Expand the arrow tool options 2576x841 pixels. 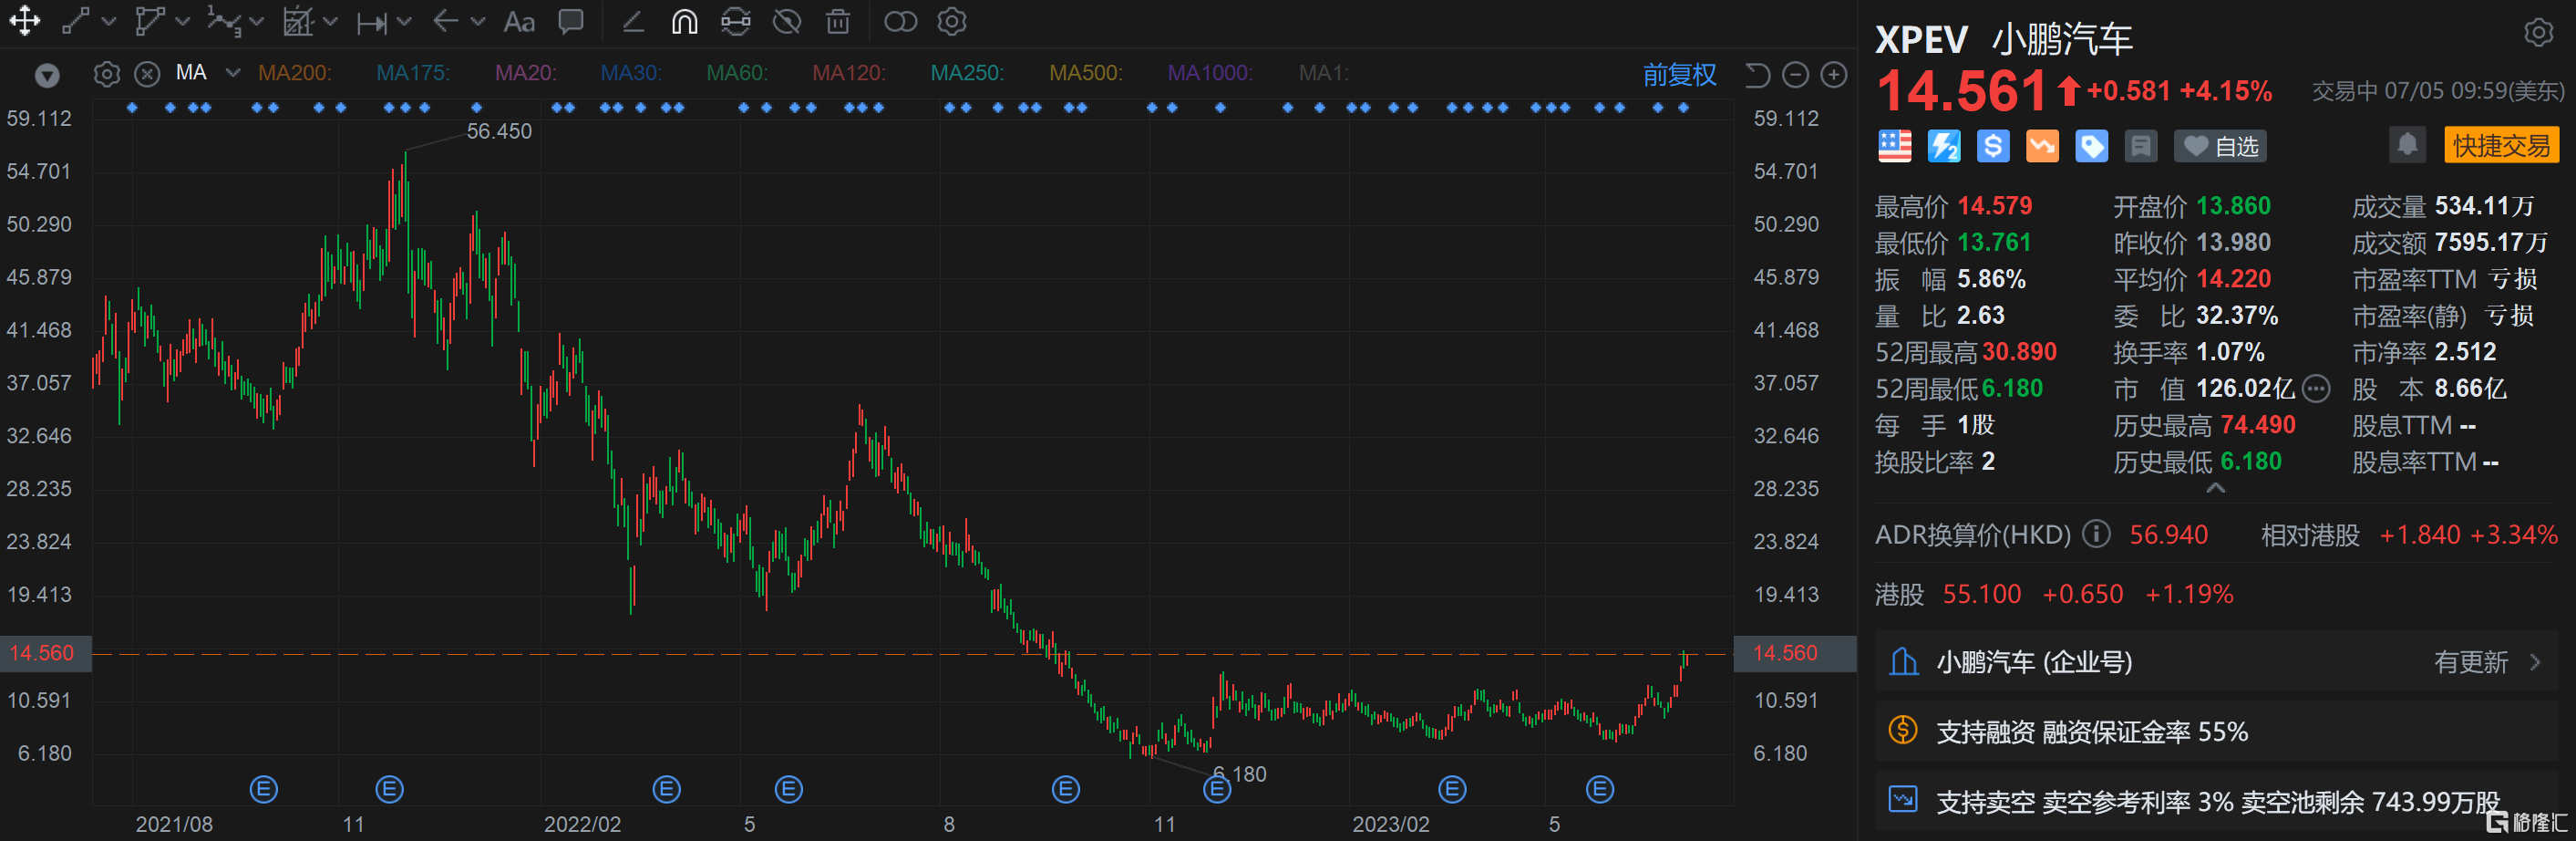point(478,21)
